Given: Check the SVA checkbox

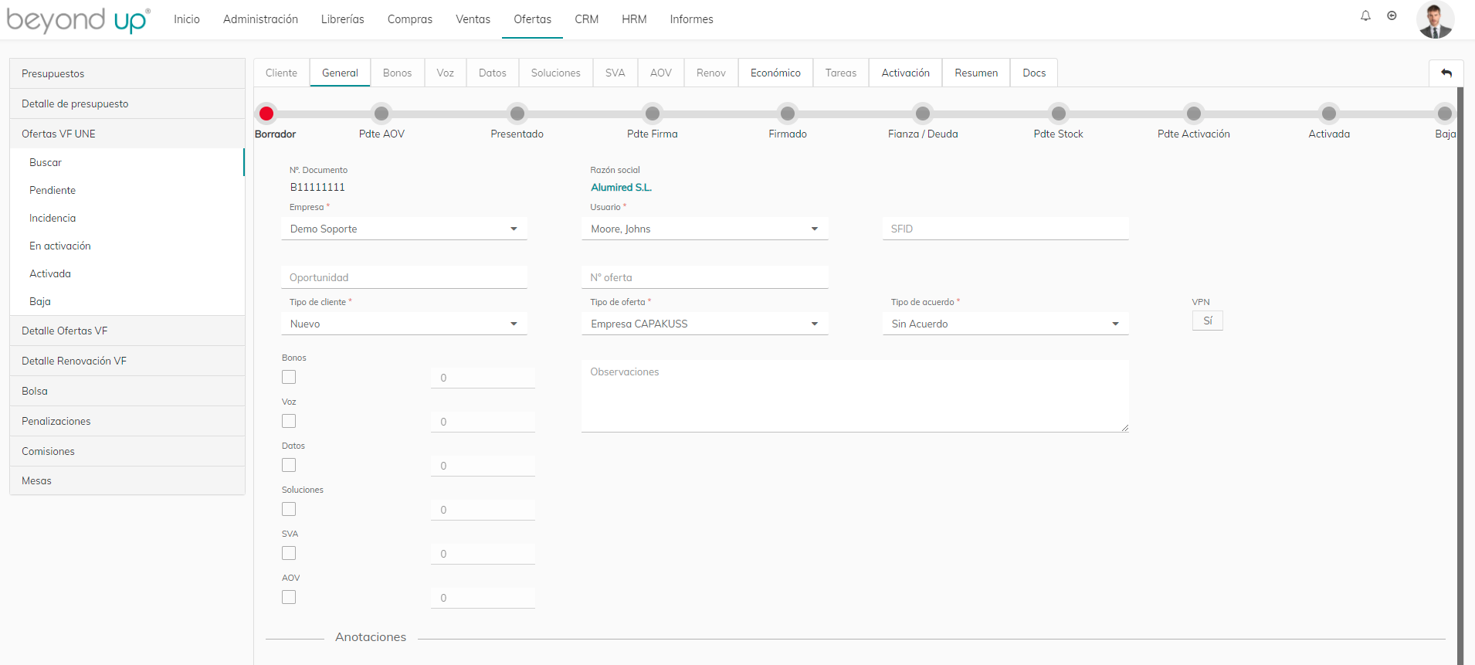Looking at the screenshot, I should pos(289,553).
